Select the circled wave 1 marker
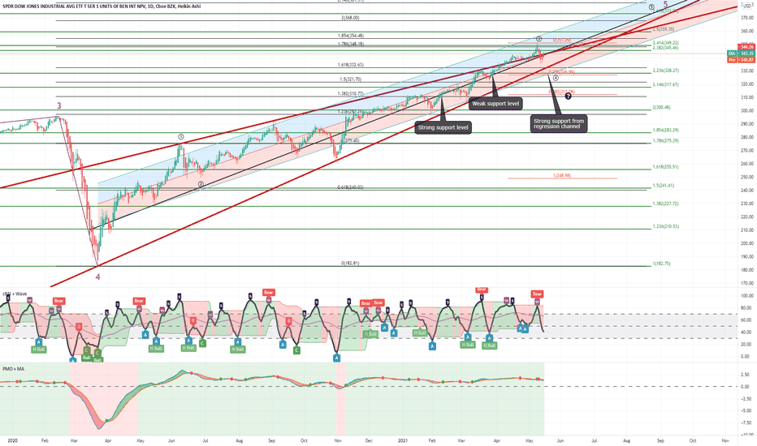The height and width of the screenshot is (446, 757). click(x=181, y=137)
